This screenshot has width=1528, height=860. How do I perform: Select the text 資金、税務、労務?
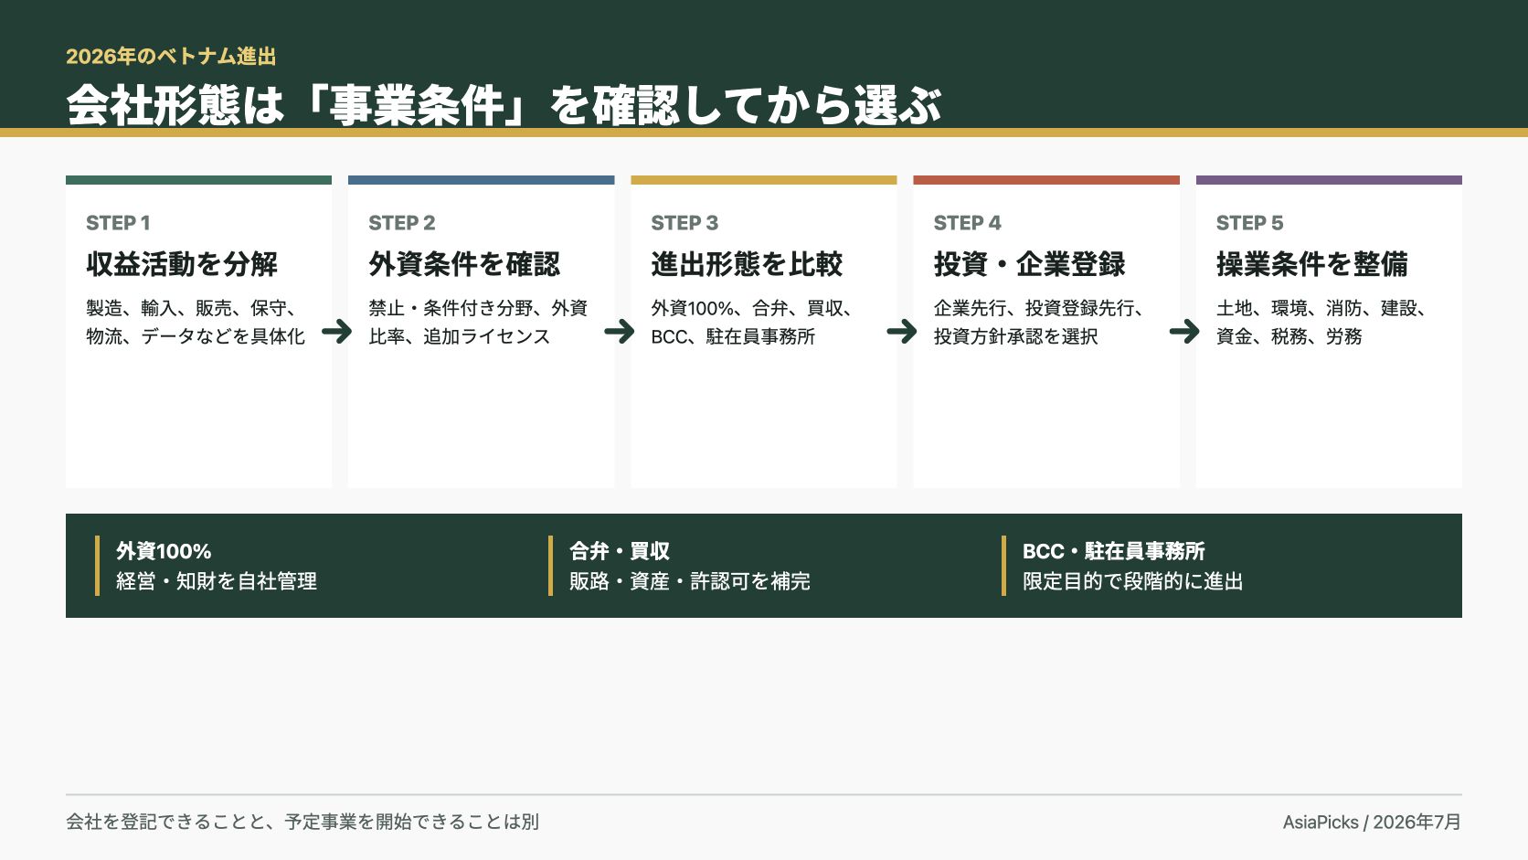pyautogui.click(x=1289, y=336)
